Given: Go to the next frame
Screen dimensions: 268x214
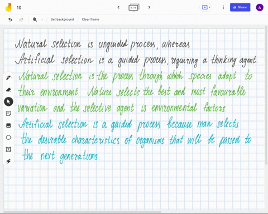Looking at the screenshot, I should pyautogui.click(x=149, y=7).
